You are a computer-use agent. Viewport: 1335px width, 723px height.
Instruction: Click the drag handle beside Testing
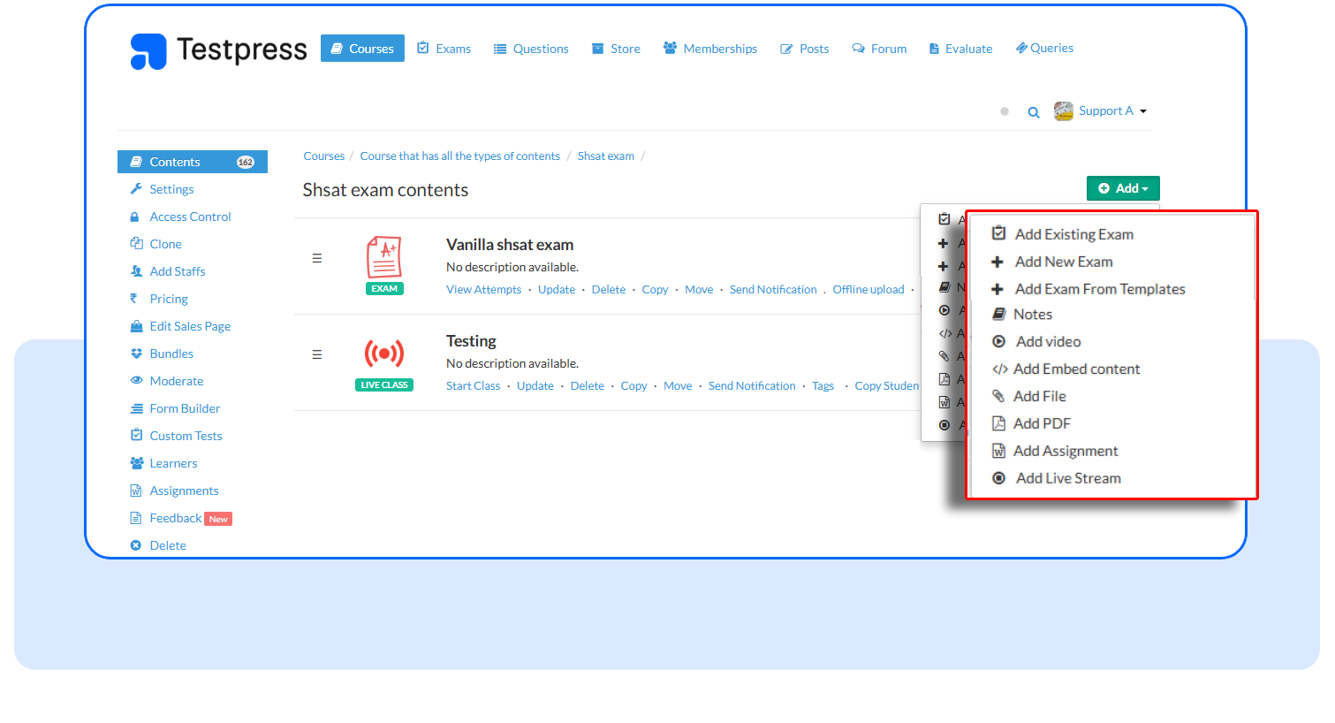tap(317, 354)
